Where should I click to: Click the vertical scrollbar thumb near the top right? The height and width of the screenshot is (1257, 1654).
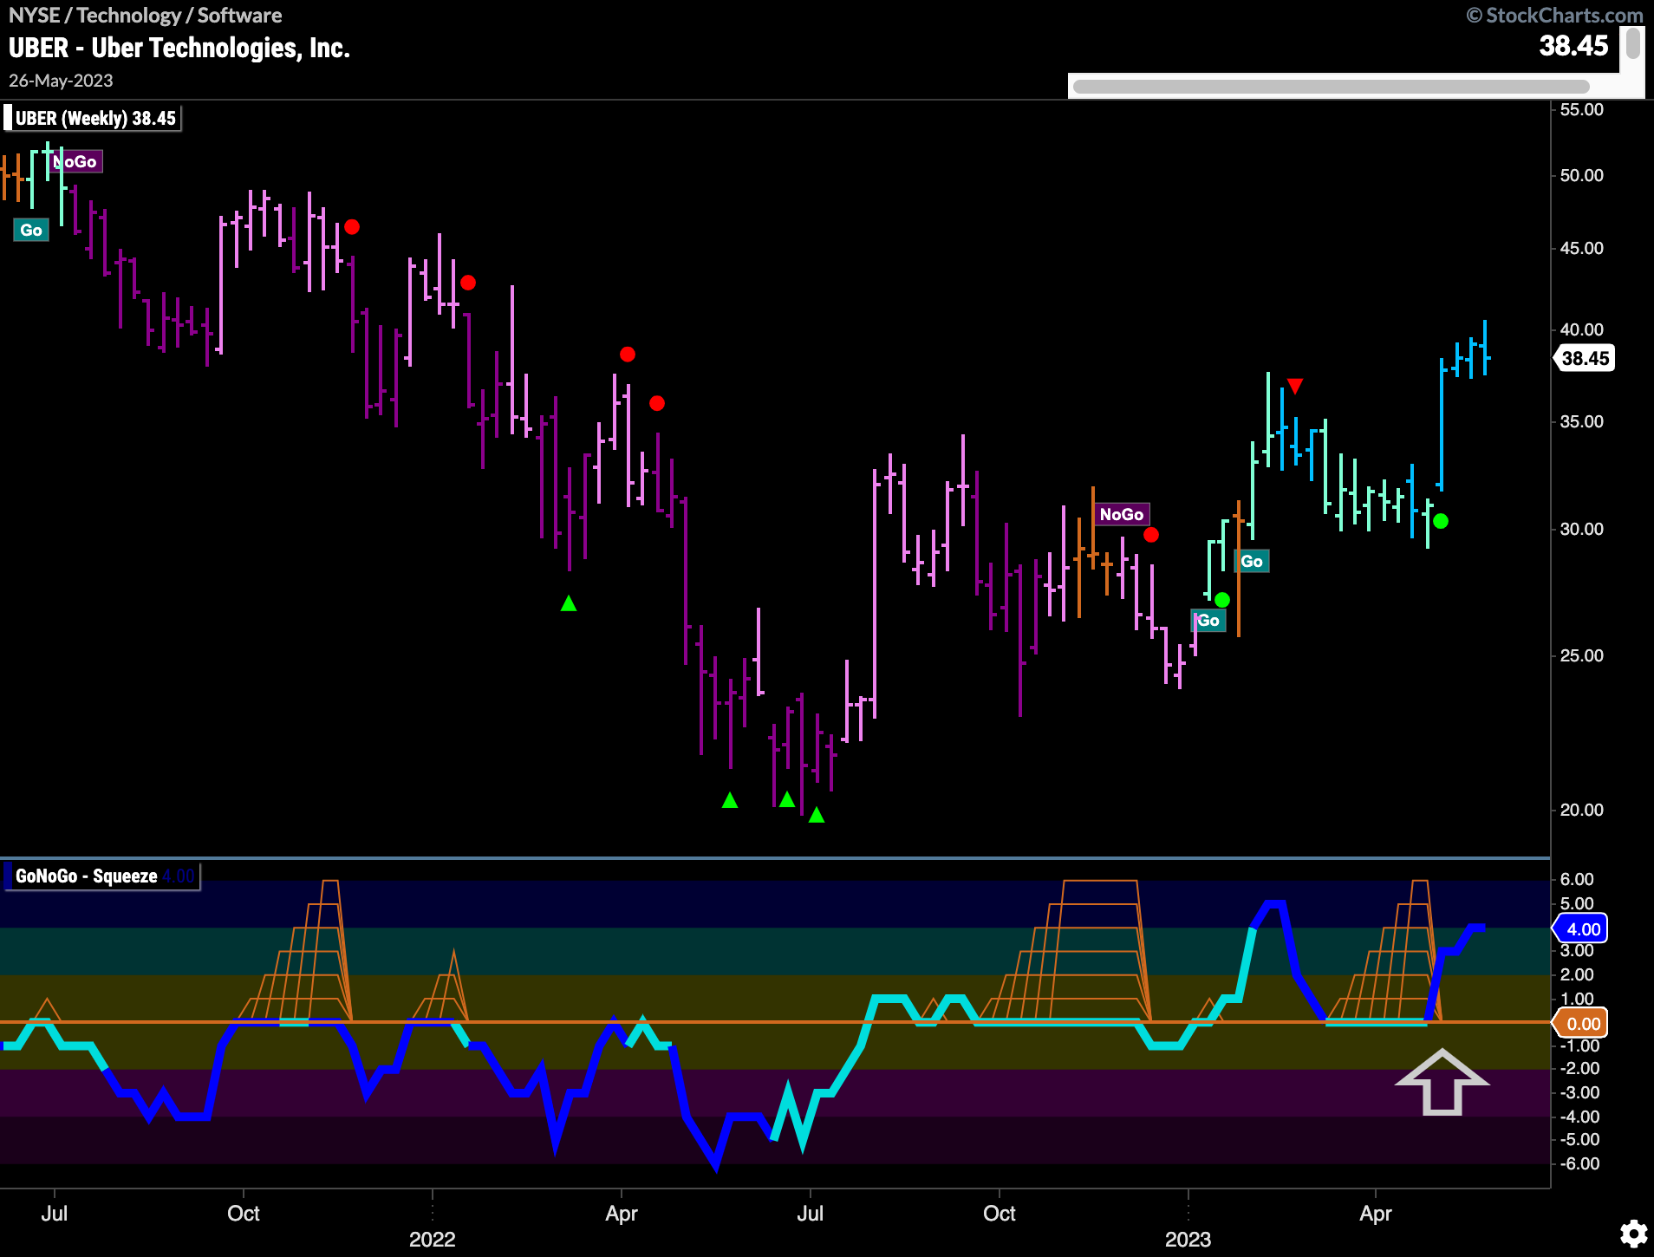[x=1632, y=43]
